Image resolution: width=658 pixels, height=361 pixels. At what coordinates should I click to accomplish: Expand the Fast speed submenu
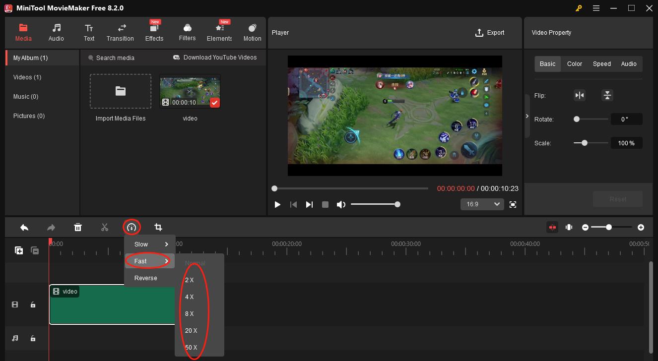coord(150,261)
